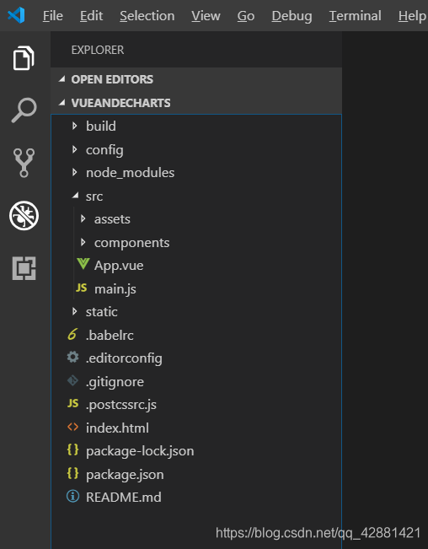
Task: Open the Search activity bar icon
Action: coord(24,110)
